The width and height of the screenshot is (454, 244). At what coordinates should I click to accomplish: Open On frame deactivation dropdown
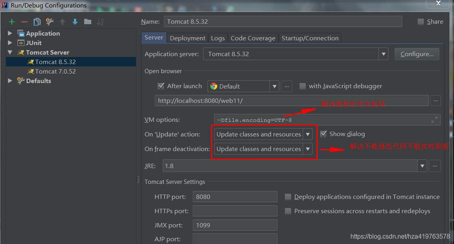click(x=307, y=149)
